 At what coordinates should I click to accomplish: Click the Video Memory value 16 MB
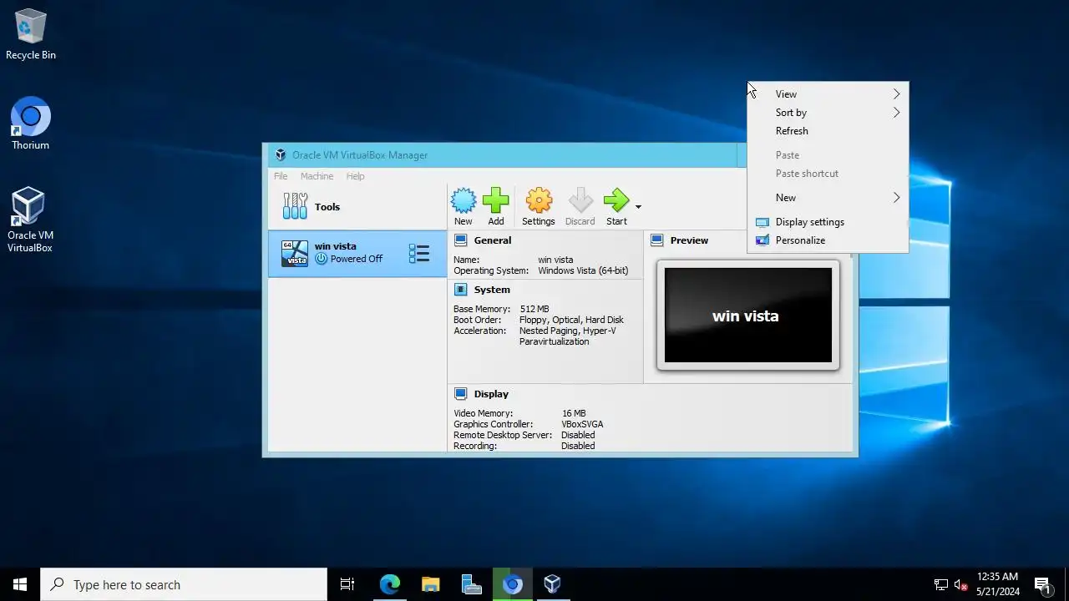point(574,413)
